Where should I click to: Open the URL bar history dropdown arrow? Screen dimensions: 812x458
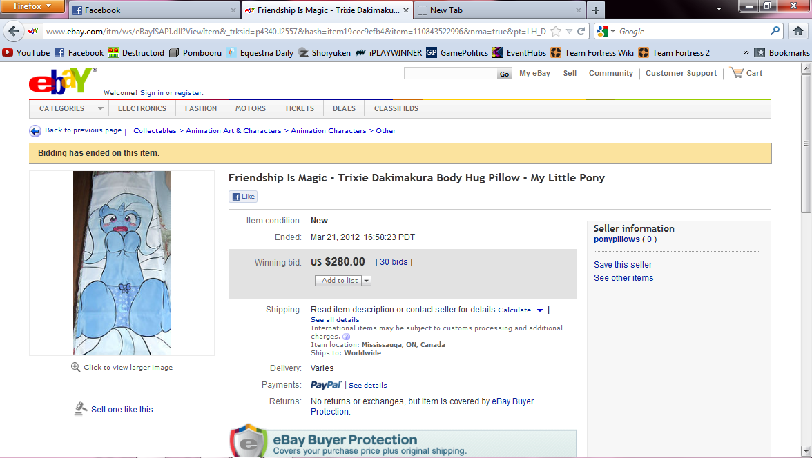(569, 32)
